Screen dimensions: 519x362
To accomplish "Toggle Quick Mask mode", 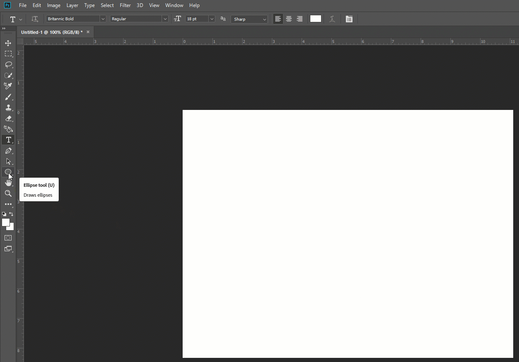I will tap(8, 238).
